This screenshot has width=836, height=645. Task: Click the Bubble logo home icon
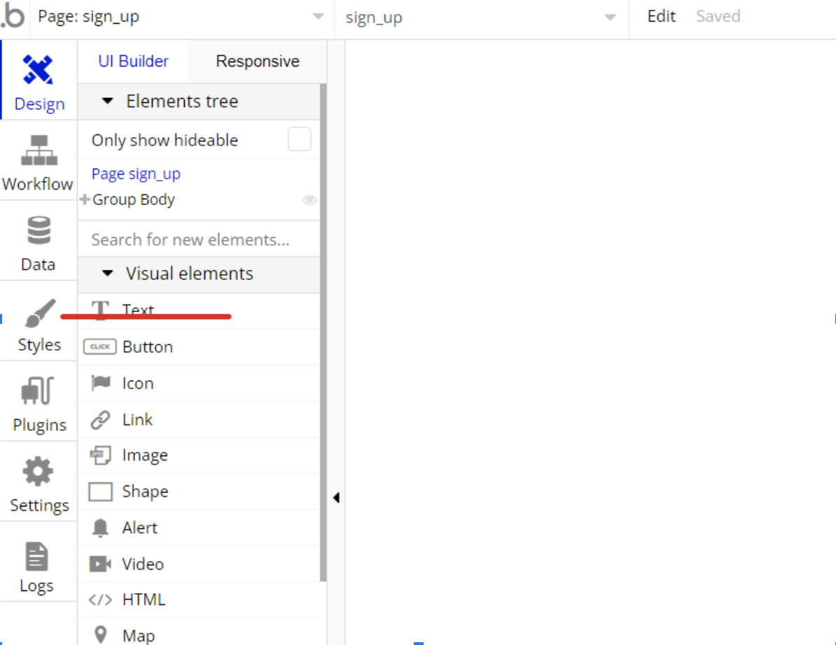tap(14, 17)
